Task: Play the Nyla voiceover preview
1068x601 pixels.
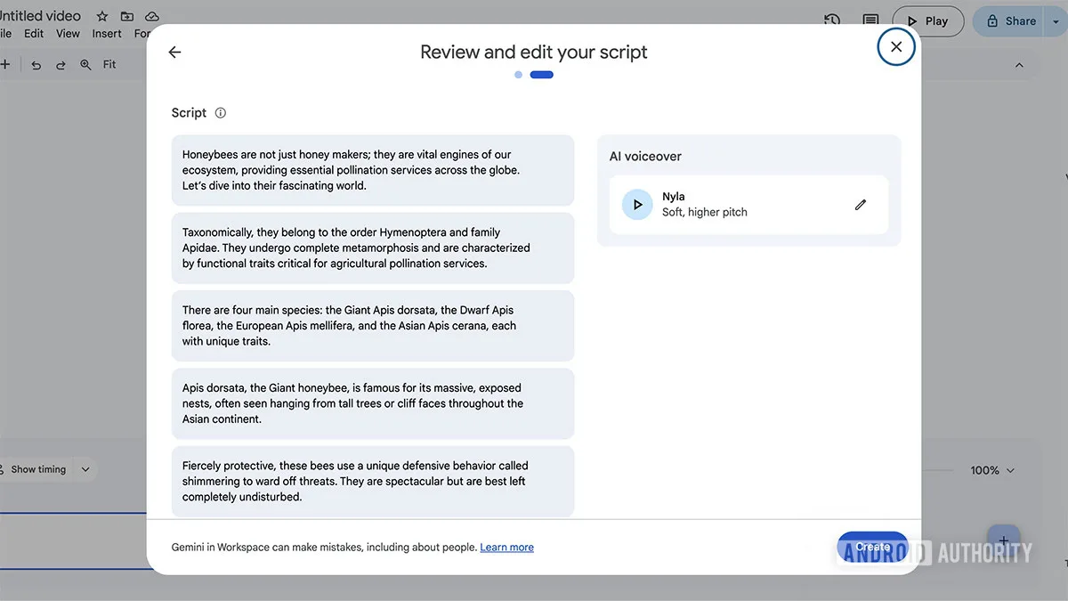Action: point(637,205)
